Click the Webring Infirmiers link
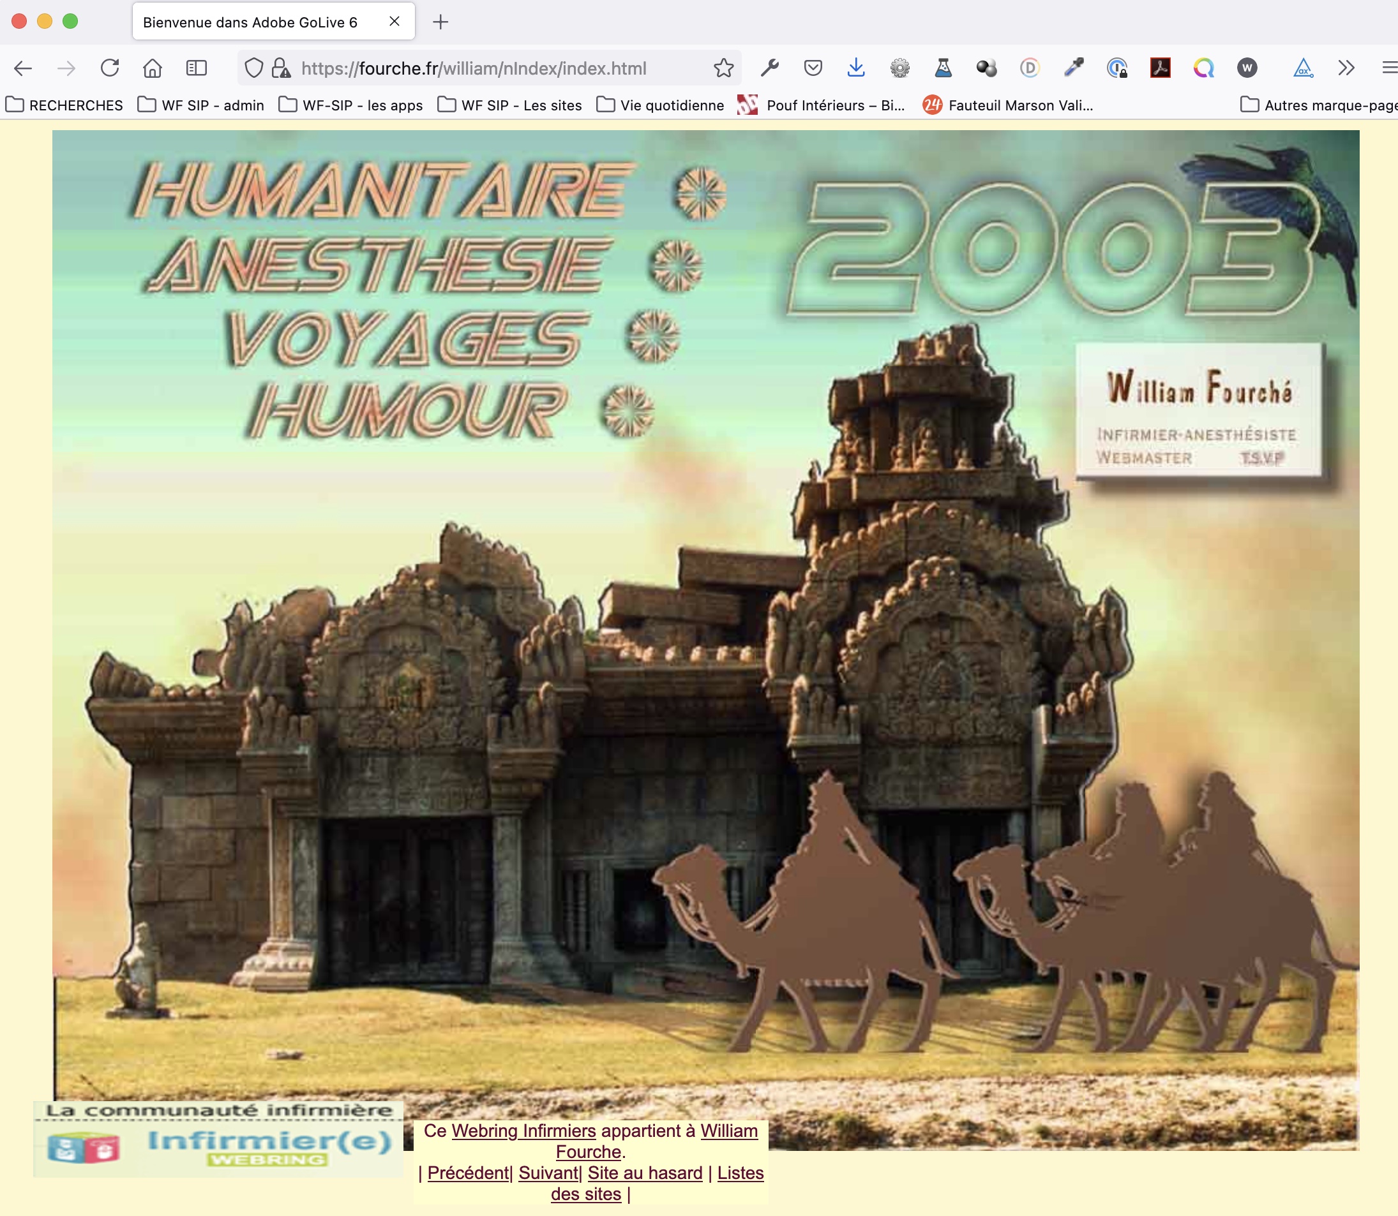 coord(523,1131)
